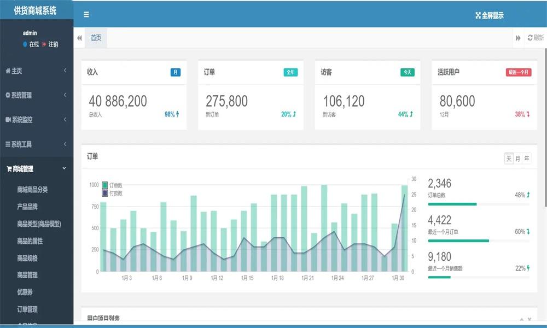547x328 pixels.
Task: Open 订单管理 submenu item
Action: pyautogui.click(x=27, y=309)
